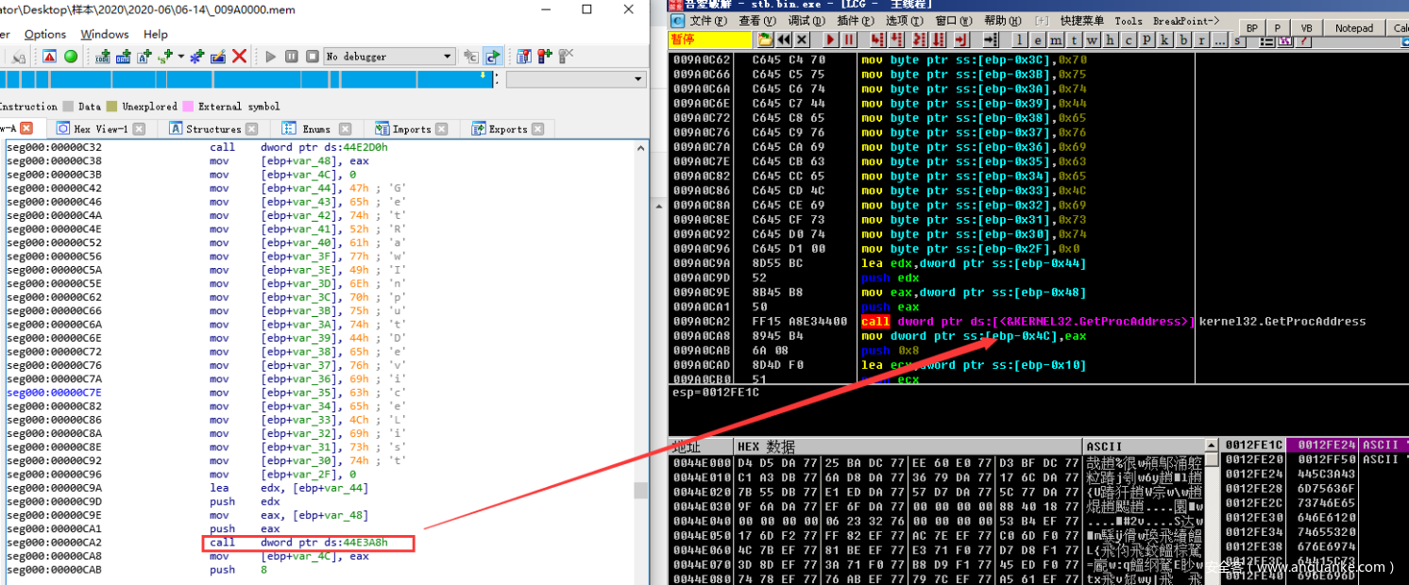
Task: Close the Structures tab
Action: [x=257, y=129]
